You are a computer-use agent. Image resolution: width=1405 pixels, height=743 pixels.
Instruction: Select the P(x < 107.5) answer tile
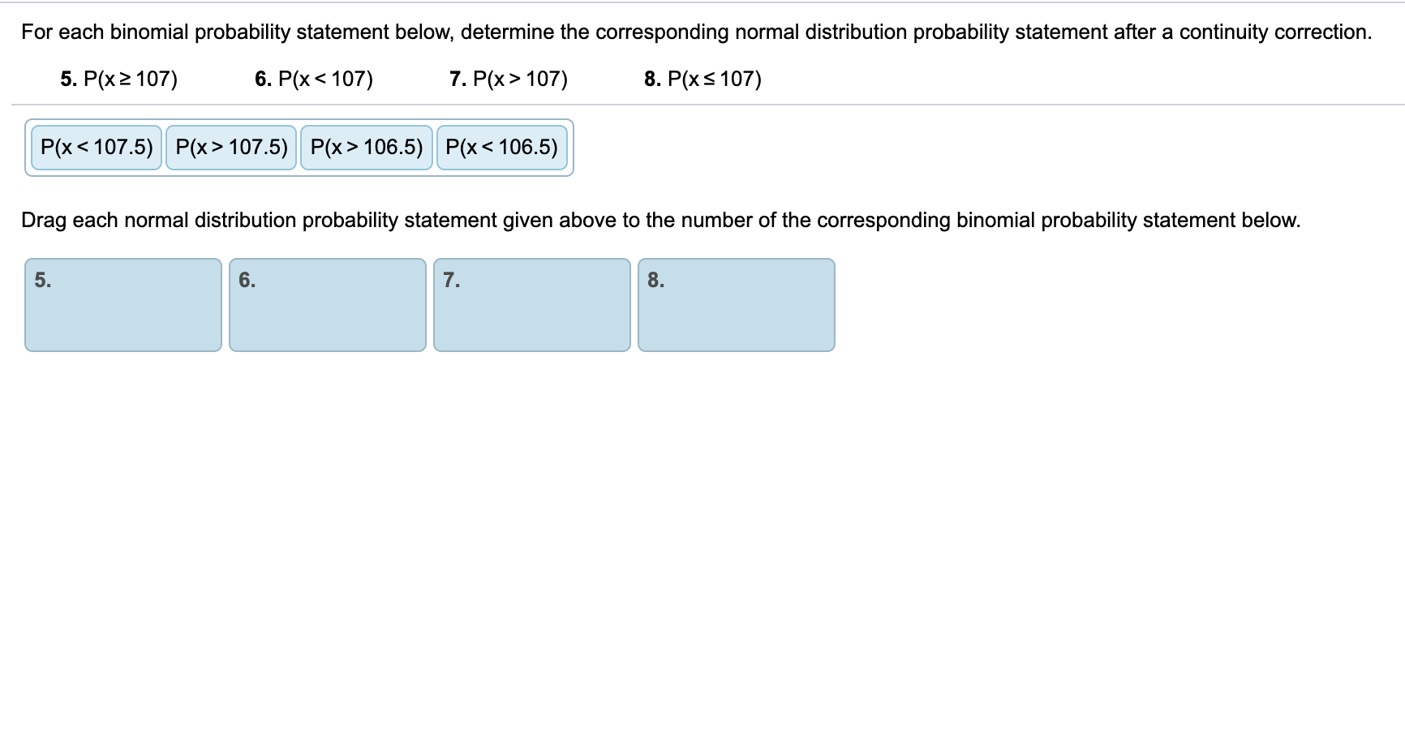click(95, 148)
